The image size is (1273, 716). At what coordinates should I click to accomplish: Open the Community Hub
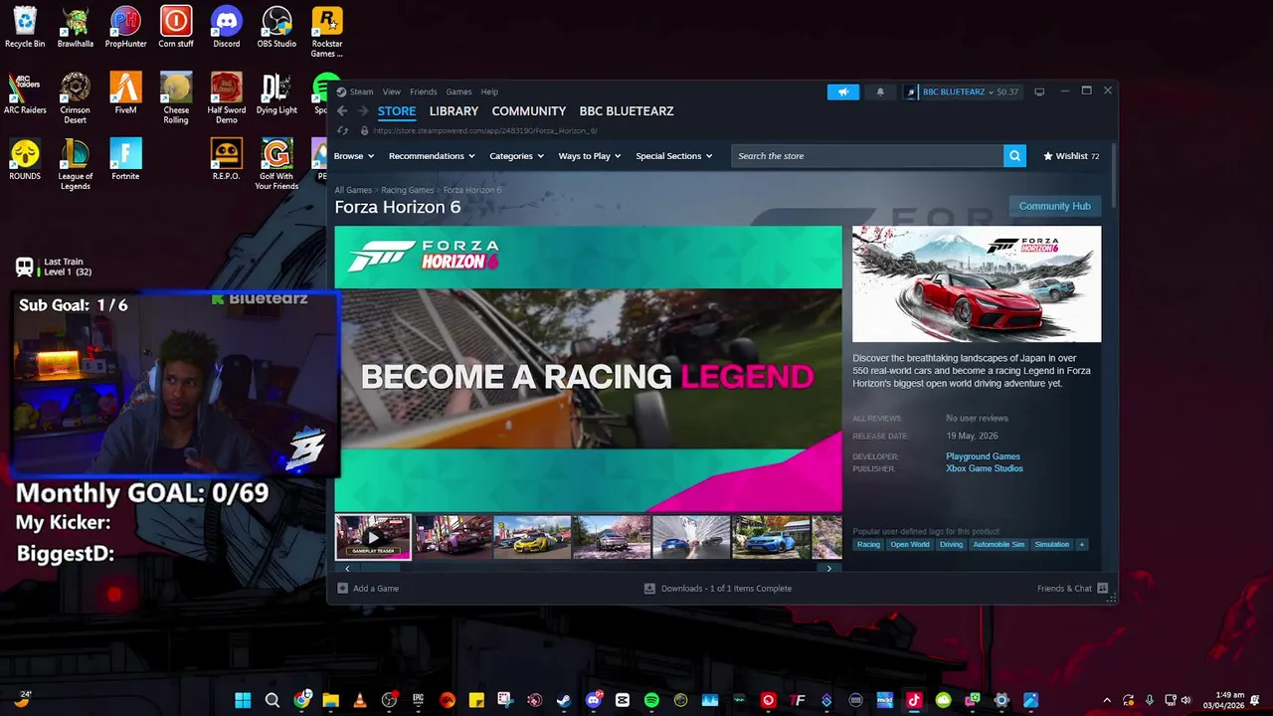(1055, 206)
